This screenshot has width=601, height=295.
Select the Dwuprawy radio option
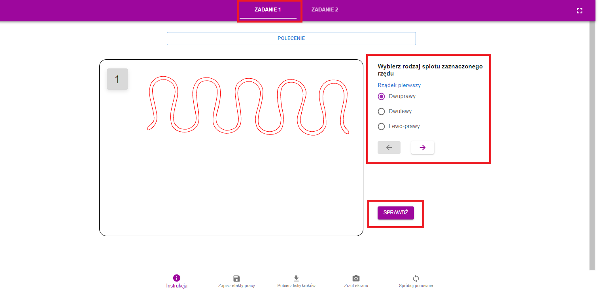[382, 96]
